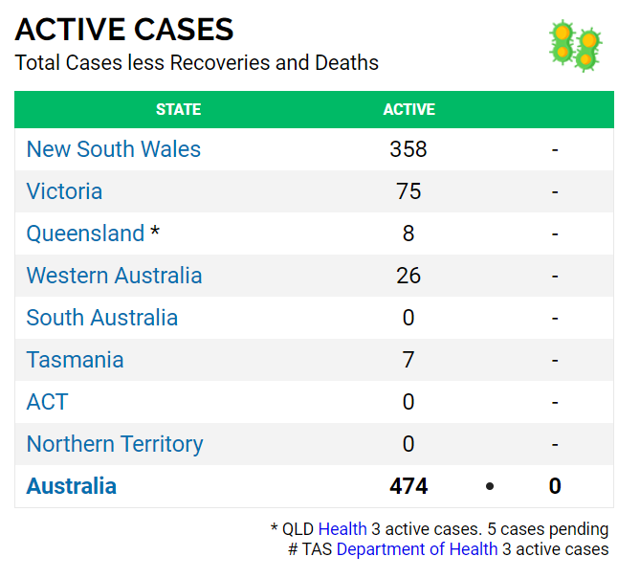Open the TAS Department of Health link
The width and height of the screenshot is (640, 579).
click(417, 549)
